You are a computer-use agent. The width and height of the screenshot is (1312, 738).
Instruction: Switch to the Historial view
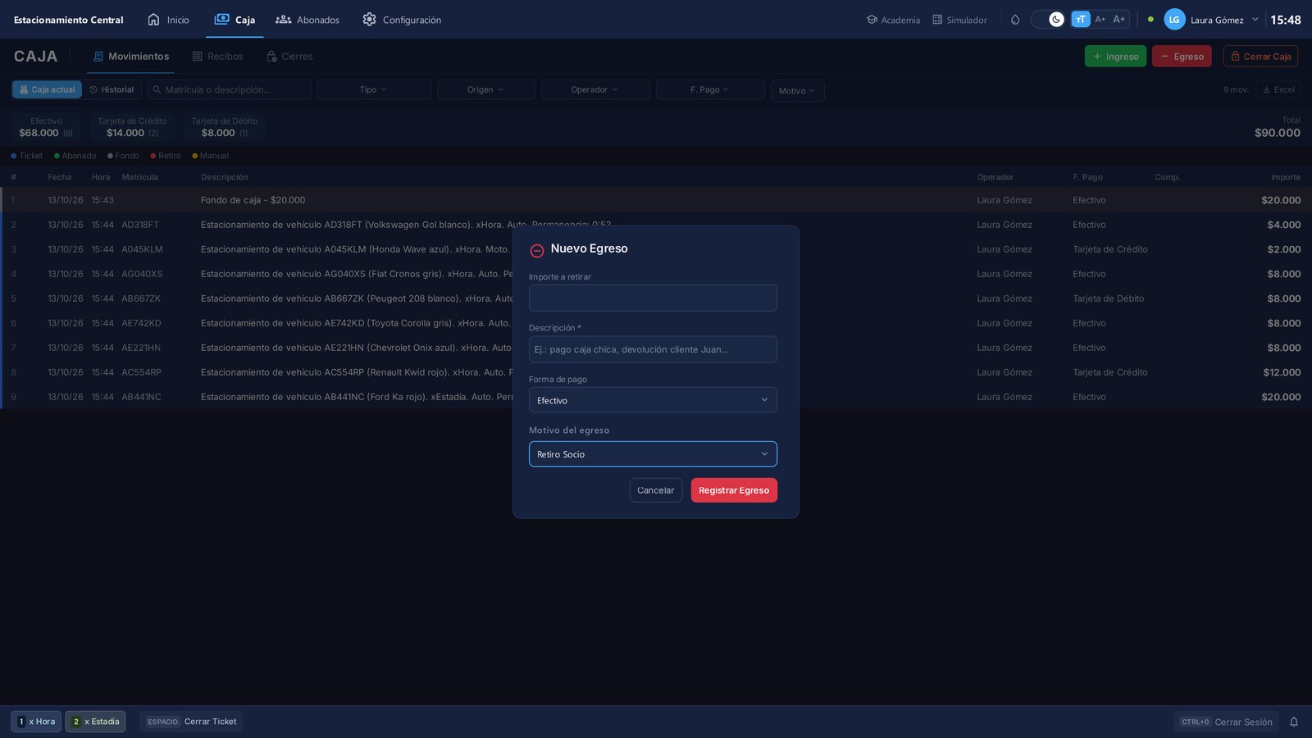tap(112, 89)
